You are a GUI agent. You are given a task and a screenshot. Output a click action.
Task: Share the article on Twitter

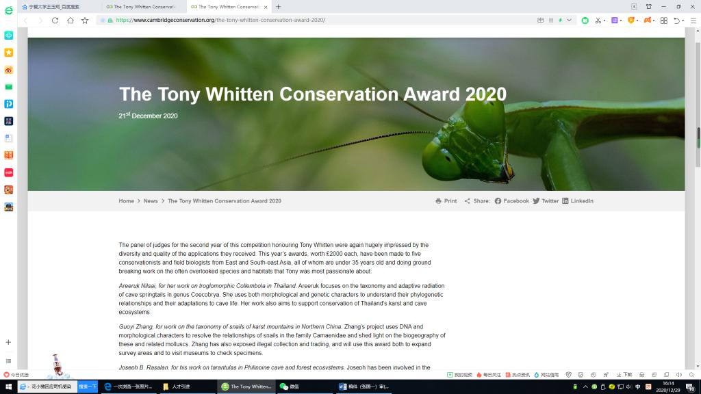coord(546,201)
